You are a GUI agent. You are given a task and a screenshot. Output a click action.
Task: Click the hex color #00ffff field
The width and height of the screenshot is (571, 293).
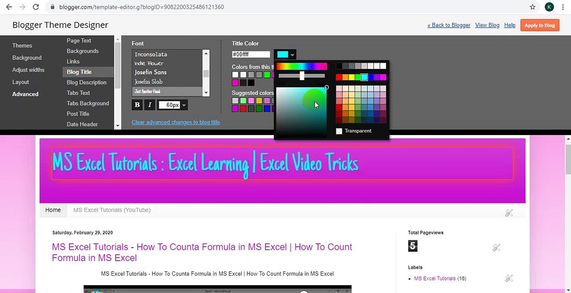click(x=251, y=55)
